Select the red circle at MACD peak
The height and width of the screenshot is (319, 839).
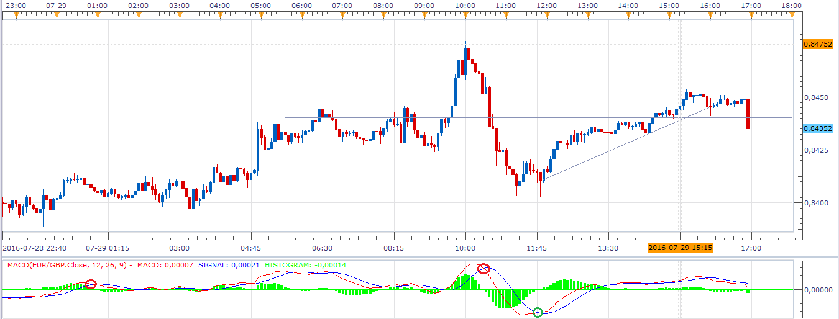pyautogui.click(x=484, y=269)
